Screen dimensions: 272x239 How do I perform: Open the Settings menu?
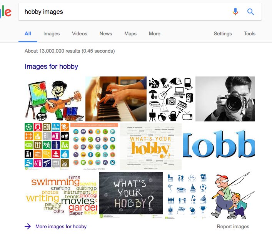click(223, 34)
